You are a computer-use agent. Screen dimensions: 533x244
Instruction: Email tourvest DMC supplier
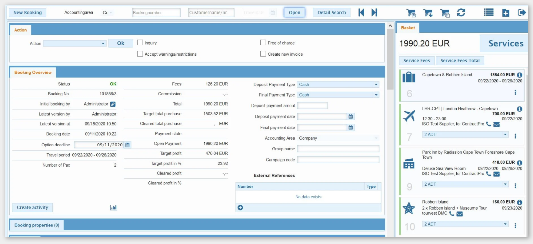tap(459, 214)
